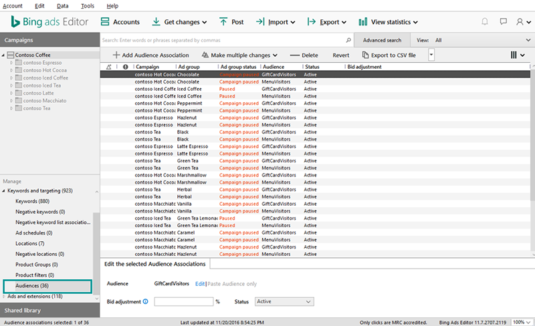
Task: Click the table vertical scrollbar
Action: click(x=532, y=136)
